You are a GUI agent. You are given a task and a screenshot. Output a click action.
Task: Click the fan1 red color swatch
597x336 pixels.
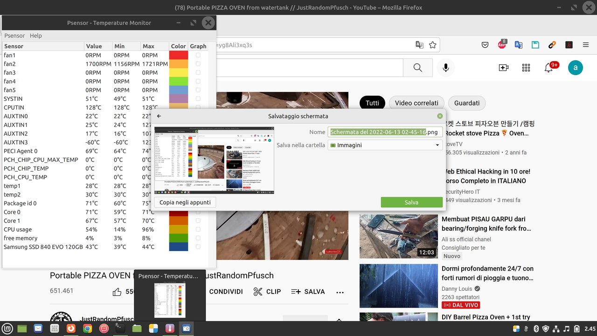178,55
